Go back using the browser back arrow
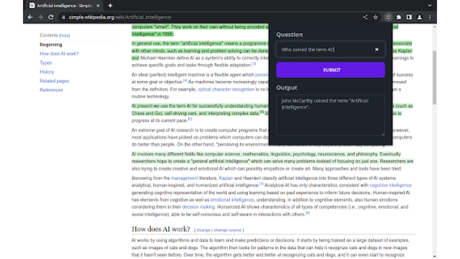The image size is (460, 259). click(30, 17)
